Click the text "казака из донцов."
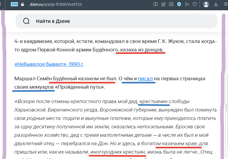 point(142,50)
